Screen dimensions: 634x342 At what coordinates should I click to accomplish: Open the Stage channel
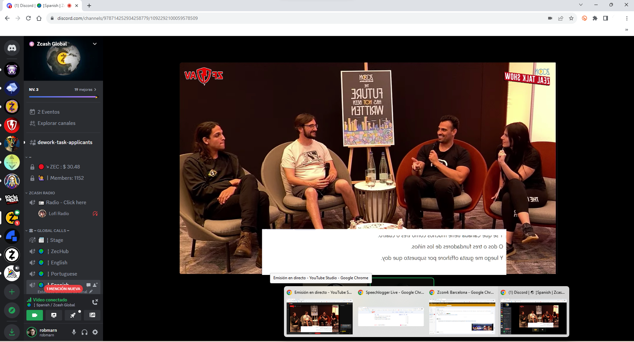63,240
